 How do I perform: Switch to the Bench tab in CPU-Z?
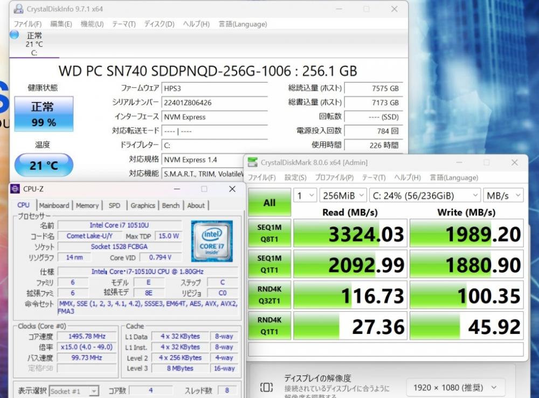[x=171, y=205]
